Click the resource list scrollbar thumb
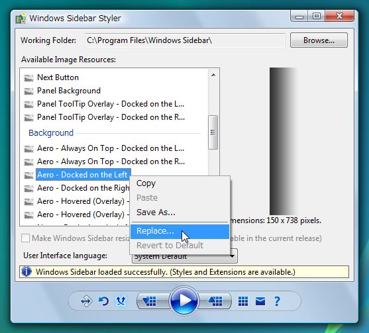 pos(213,132)
